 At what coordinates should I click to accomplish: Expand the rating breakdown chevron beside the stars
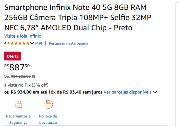pos(32,43)
